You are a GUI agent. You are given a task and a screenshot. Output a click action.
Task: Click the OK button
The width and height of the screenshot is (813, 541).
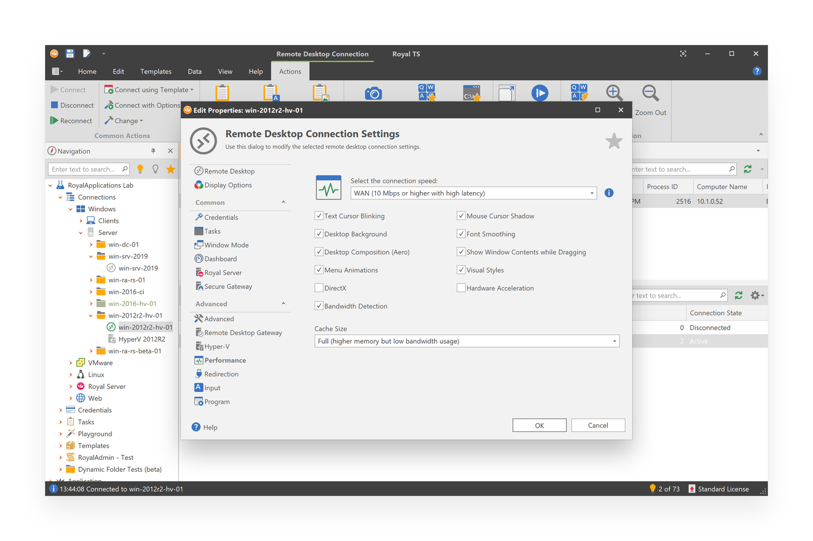pos(539,425)
